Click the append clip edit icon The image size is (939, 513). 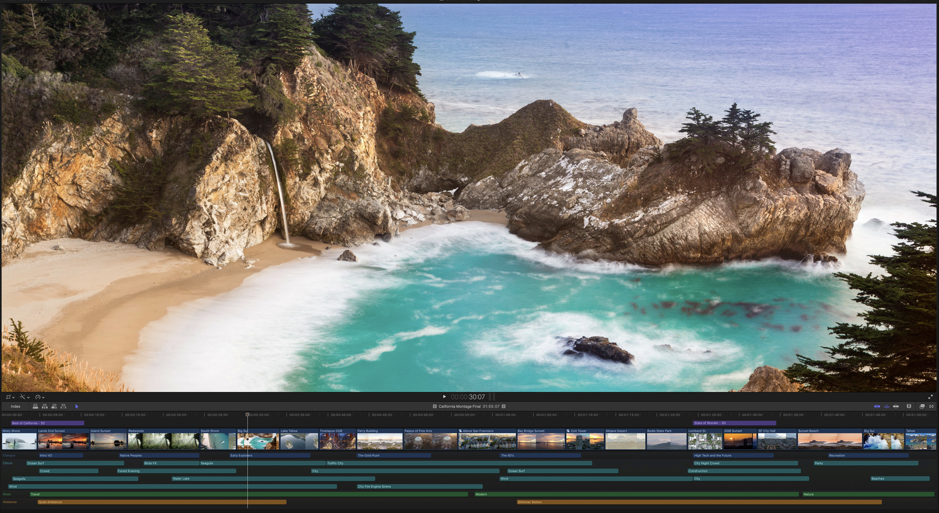[x=54, y=407]
